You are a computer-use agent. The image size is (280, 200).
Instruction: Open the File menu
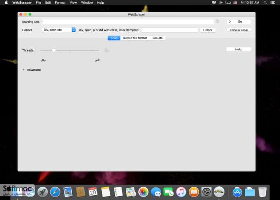pos(39,3)
